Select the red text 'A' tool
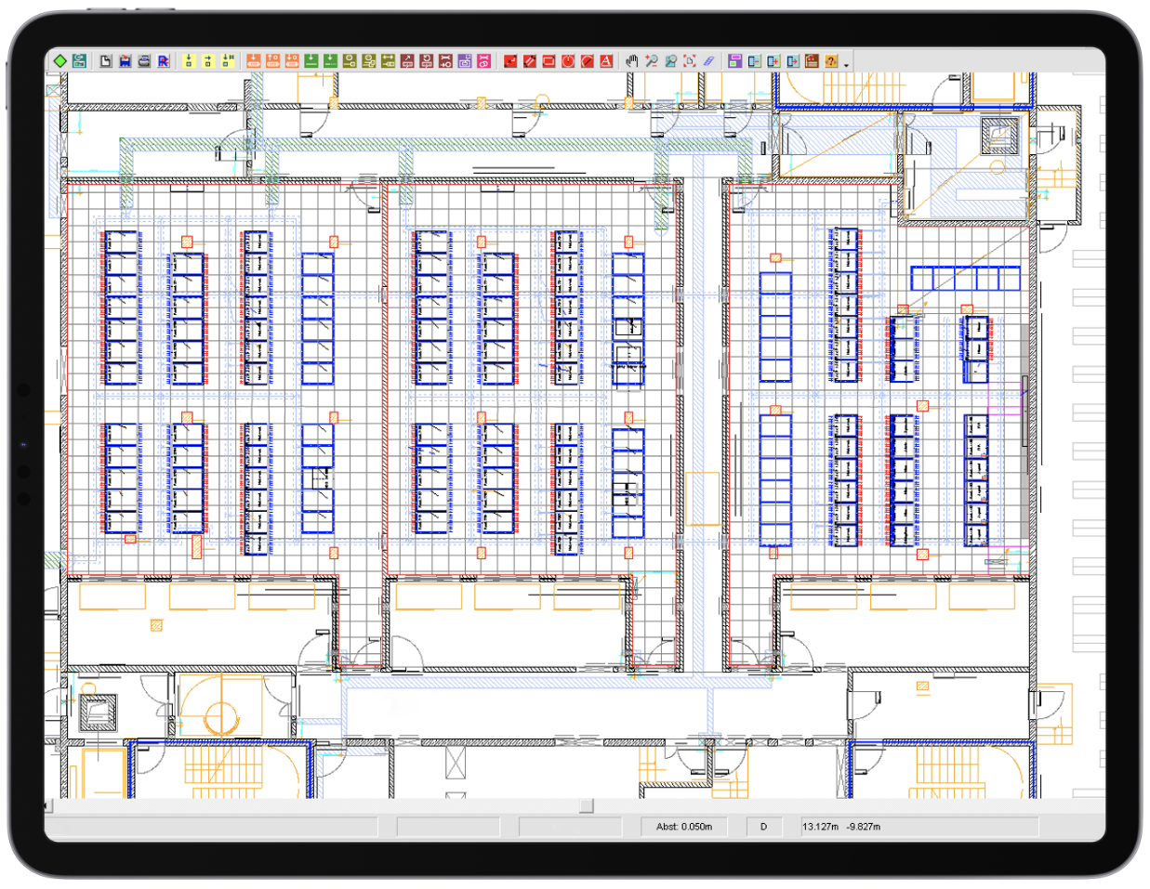1150x889 pixels. [x=606, y=61]
